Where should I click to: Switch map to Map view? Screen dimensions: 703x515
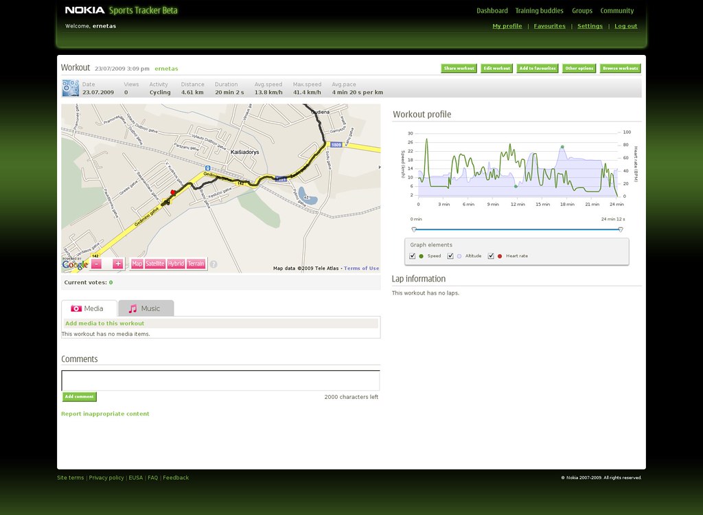[137, 264]
